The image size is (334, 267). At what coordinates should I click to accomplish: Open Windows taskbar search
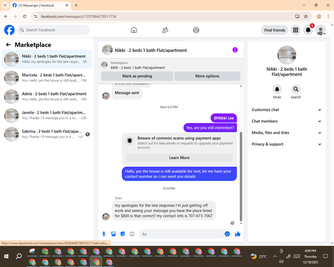19,256
